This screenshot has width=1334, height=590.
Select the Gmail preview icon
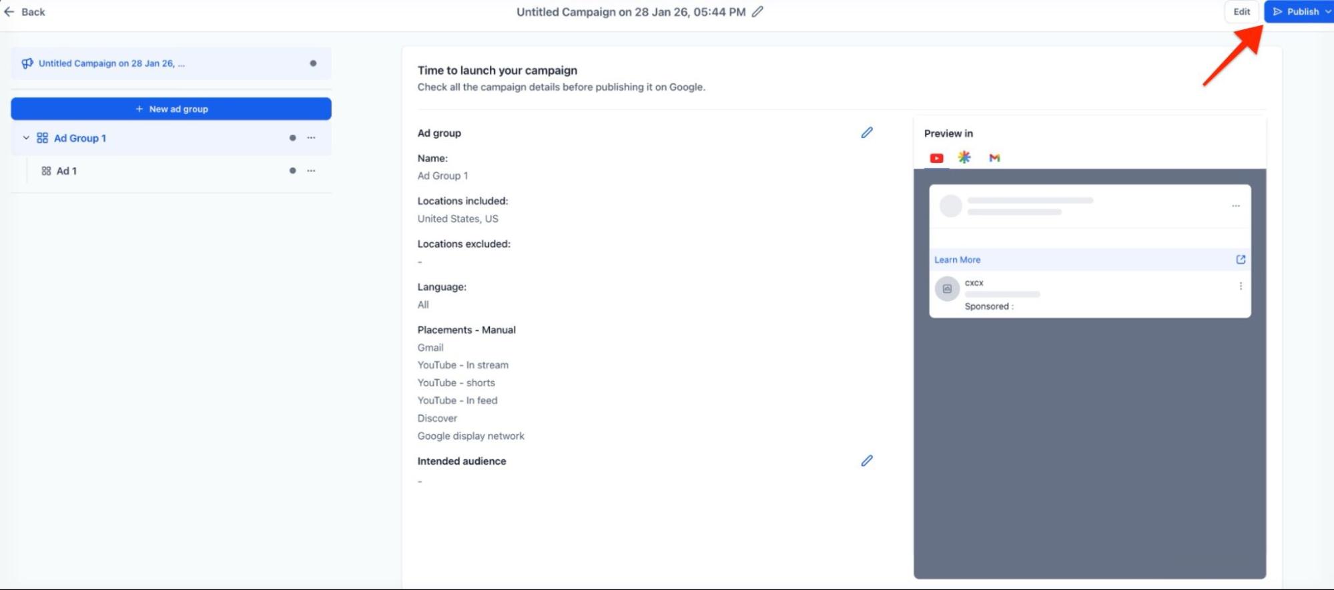(x=994, y=158)
